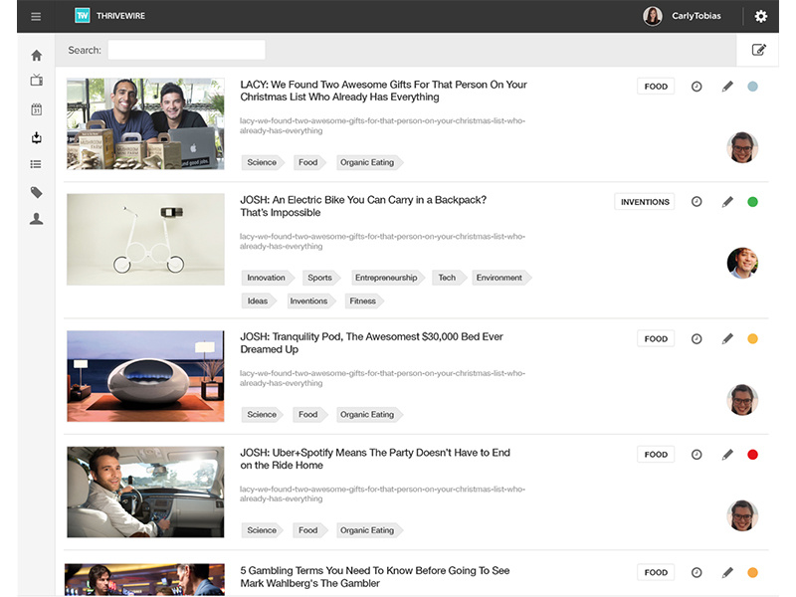Click into the Search field
The width and height of the screenshot is (796, 597).
[186, 50]
